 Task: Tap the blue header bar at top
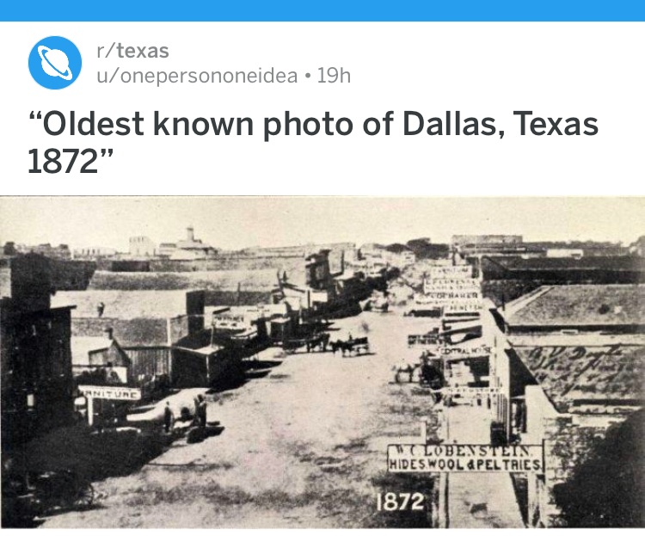click(322, 10)
